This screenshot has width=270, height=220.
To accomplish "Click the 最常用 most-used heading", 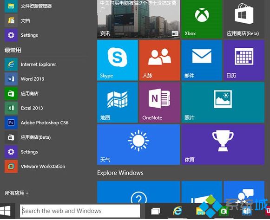I will [x=13, y=50].
